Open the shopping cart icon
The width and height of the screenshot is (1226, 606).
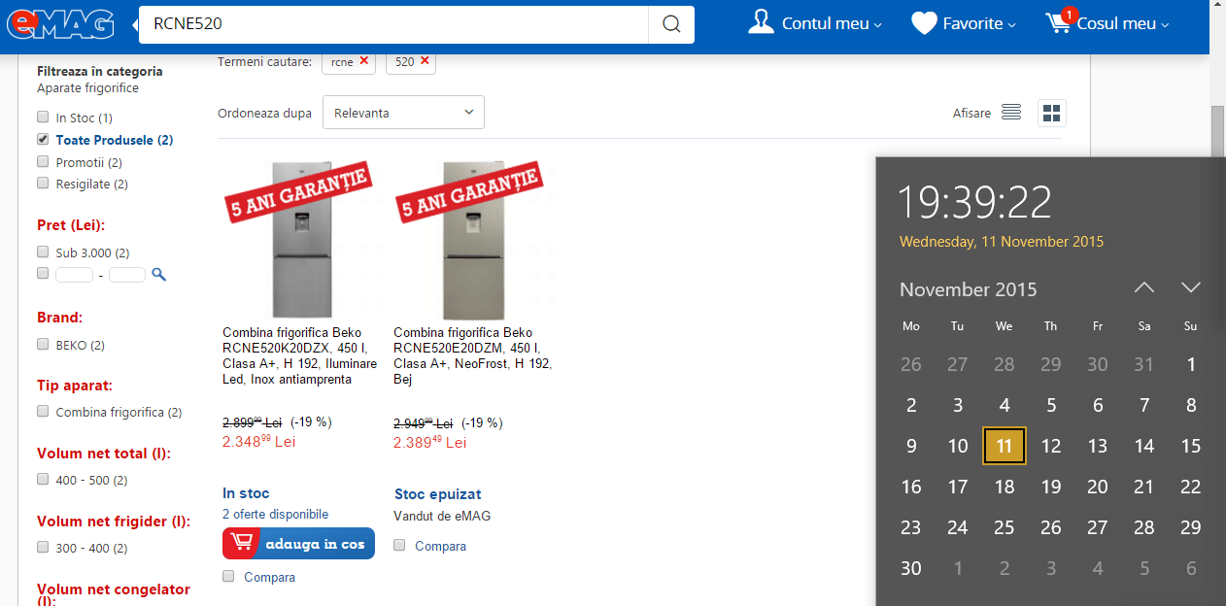1060,22
